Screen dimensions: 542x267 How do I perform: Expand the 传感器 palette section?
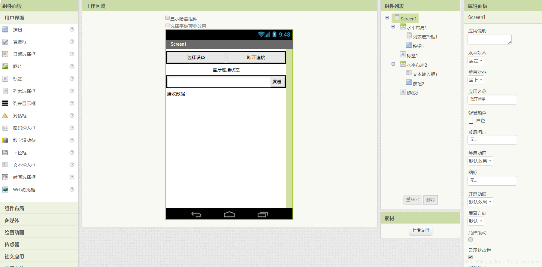(x=39, y=244)
